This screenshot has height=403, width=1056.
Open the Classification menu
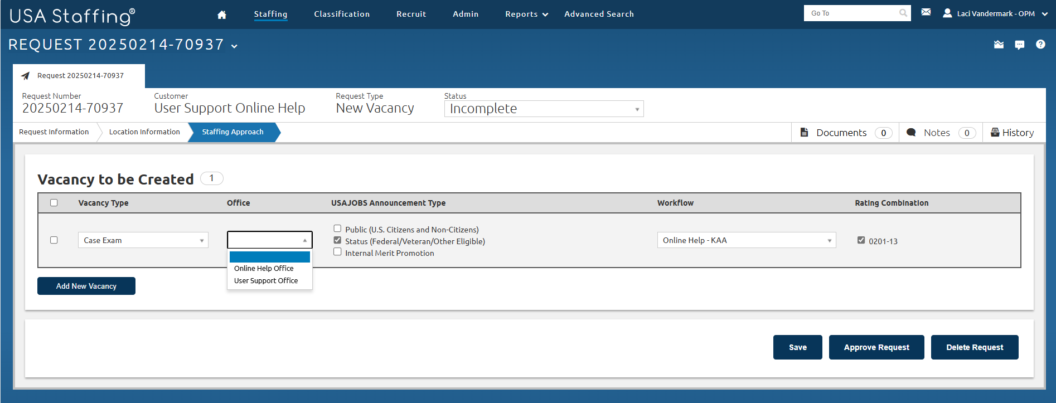[341, 14]
